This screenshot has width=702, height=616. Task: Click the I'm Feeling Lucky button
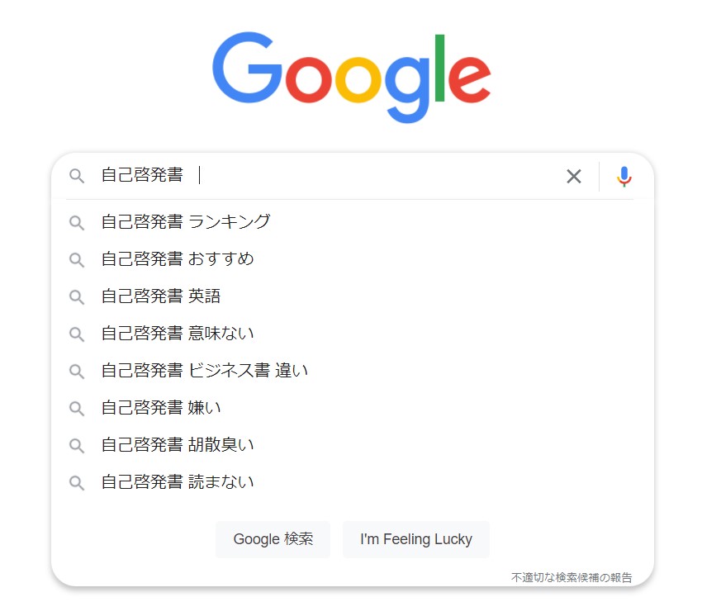[x=416, y=539]
